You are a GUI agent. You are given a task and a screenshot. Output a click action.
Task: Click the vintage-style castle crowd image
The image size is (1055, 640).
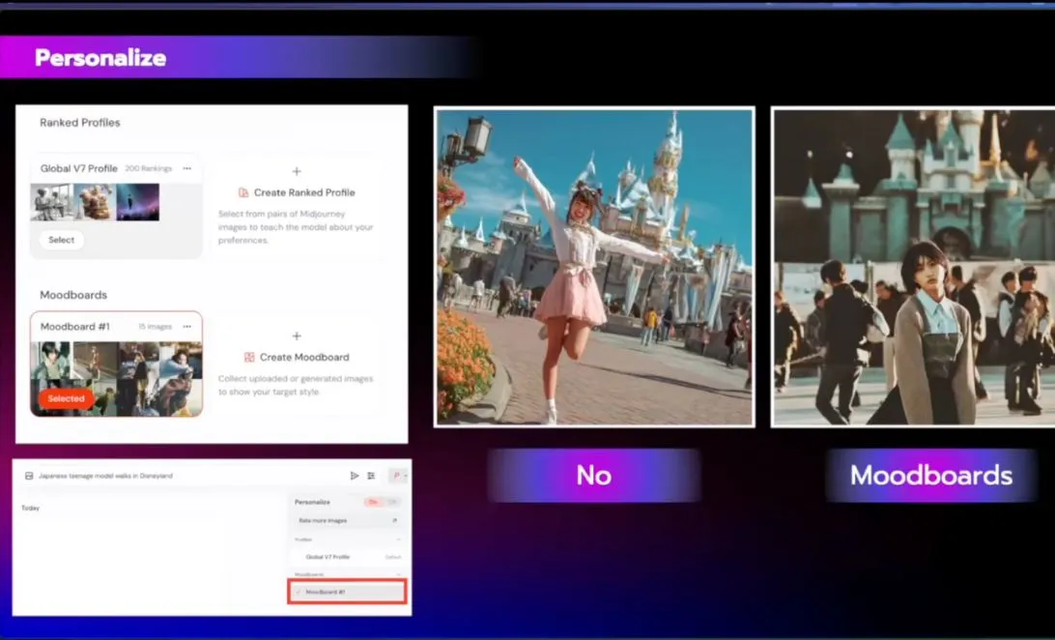pos(914,267)
